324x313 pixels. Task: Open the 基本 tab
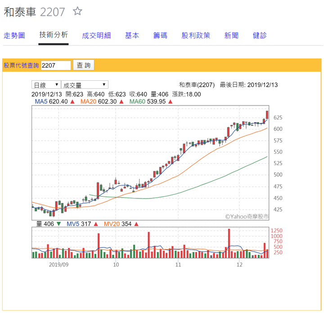(132, 36)
